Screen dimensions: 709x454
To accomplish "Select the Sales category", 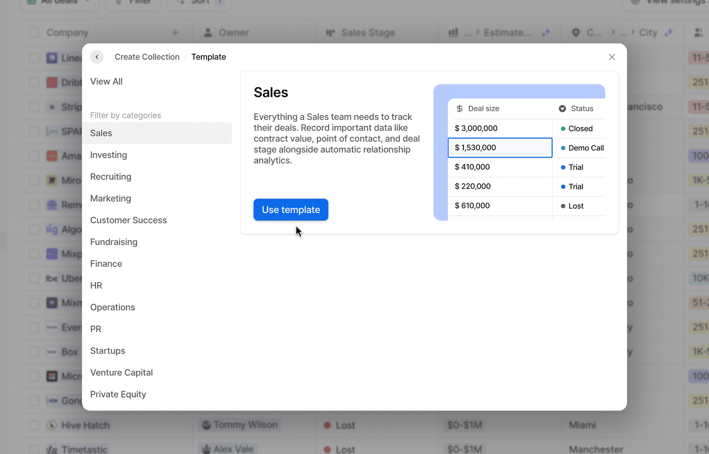I will pyautogui.click(x=157, y=133).
